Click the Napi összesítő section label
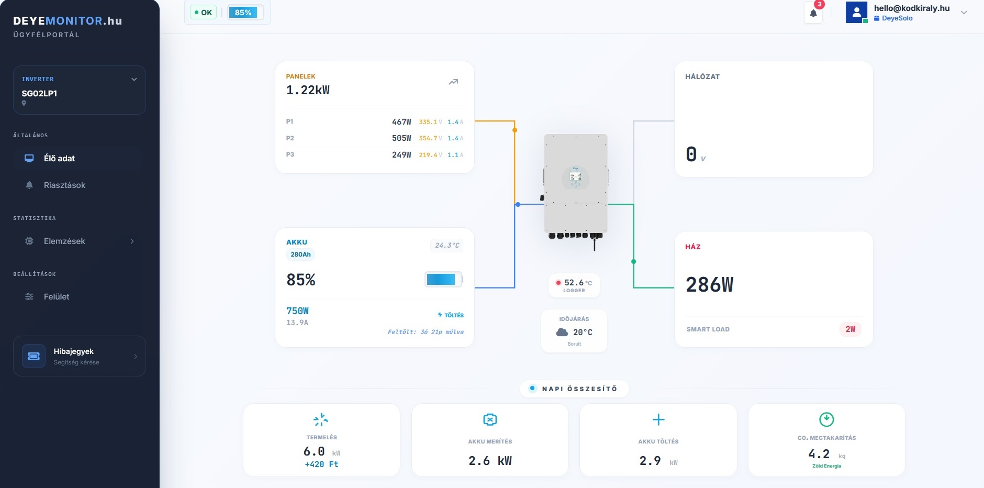The width and height of the screenshot is (984, 488). click(x=574, y=389)
